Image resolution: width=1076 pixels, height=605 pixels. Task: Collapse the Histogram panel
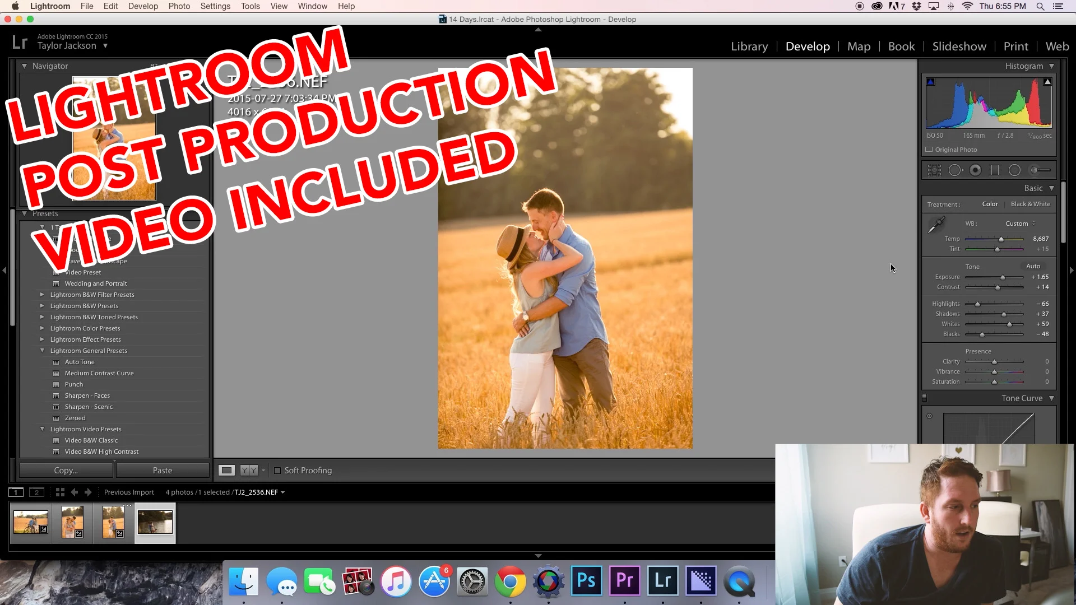(x=1051, y=66)
